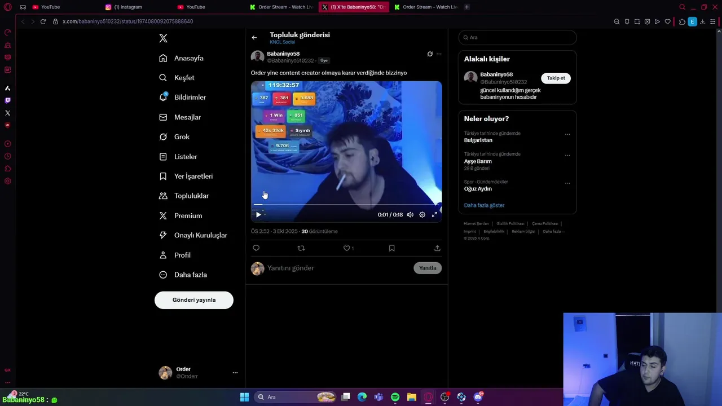Go to Anasayfa (Home)

tap(181, 58)
